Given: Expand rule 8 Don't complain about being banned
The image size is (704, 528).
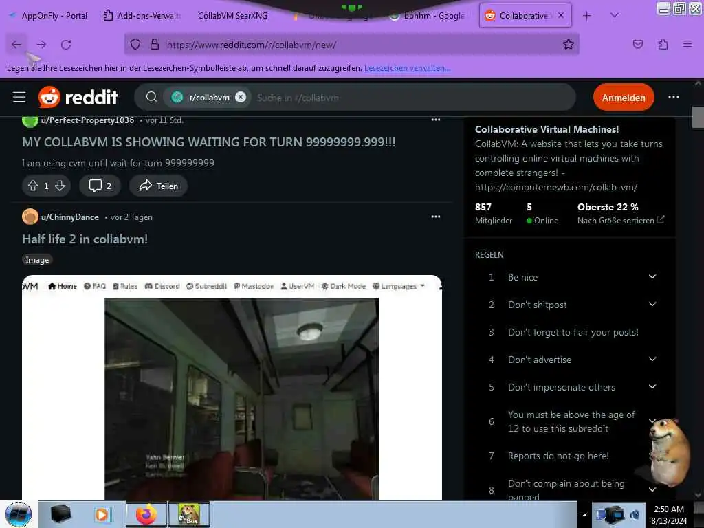Looking at the screenshot, I should click(652, 489).
